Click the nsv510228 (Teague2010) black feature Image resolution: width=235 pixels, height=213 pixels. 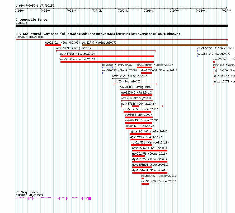click(120, 78)
